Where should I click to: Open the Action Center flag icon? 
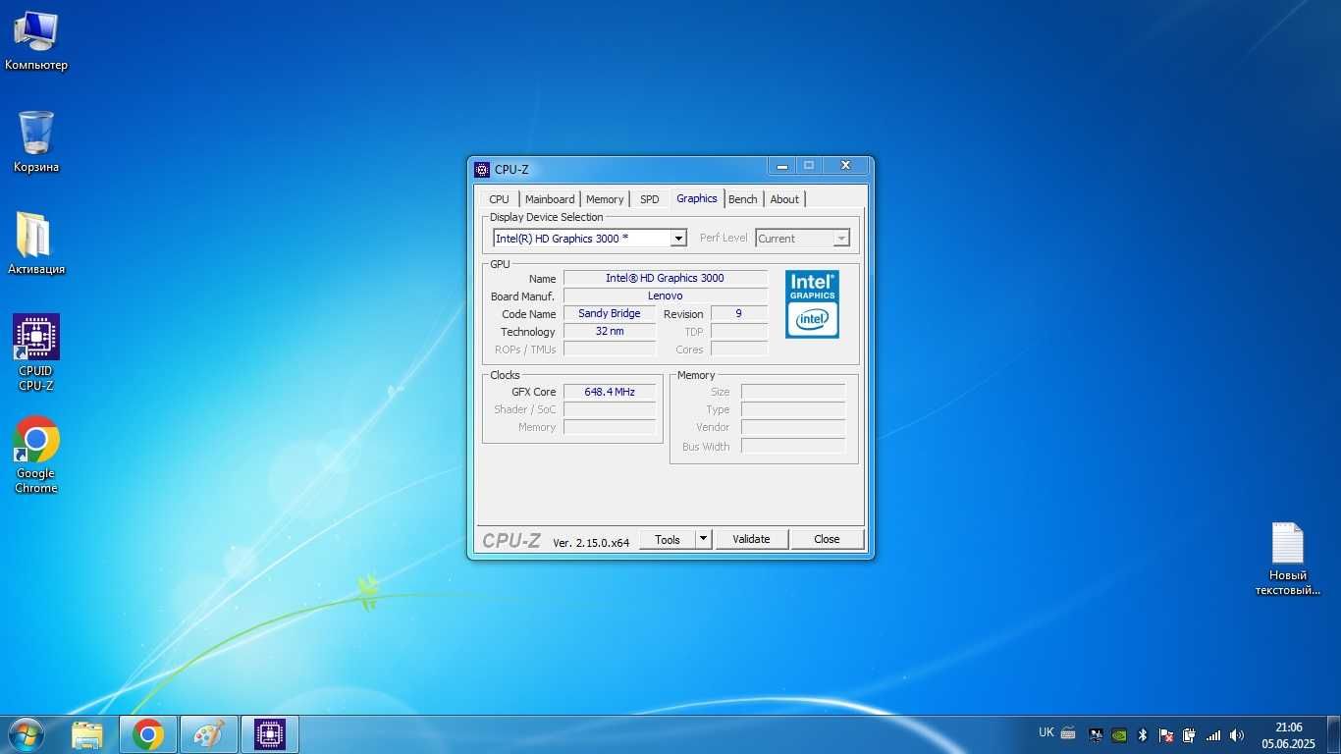pyautogui.click(x=1166, y=734)
